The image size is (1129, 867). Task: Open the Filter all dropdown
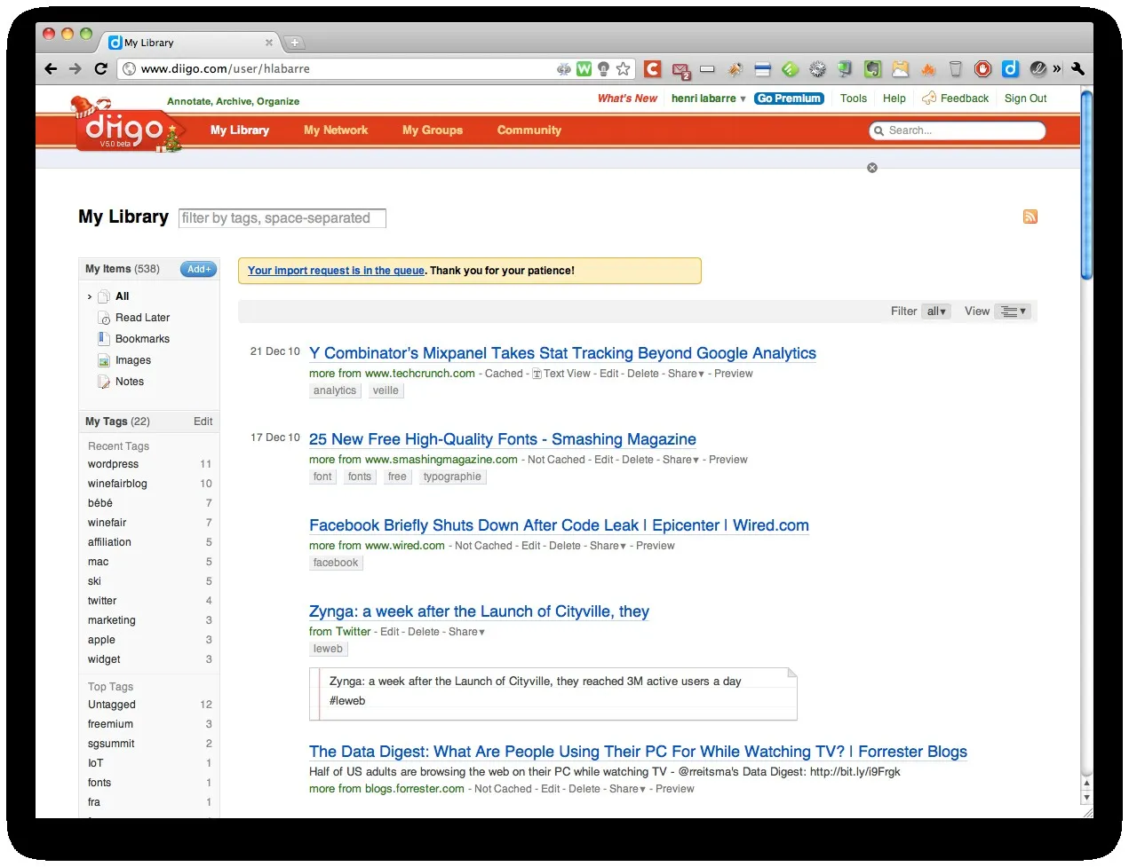point(936,311)
